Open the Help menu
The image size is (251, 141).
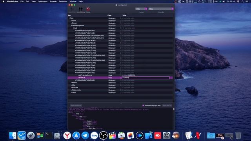point(80,2)
